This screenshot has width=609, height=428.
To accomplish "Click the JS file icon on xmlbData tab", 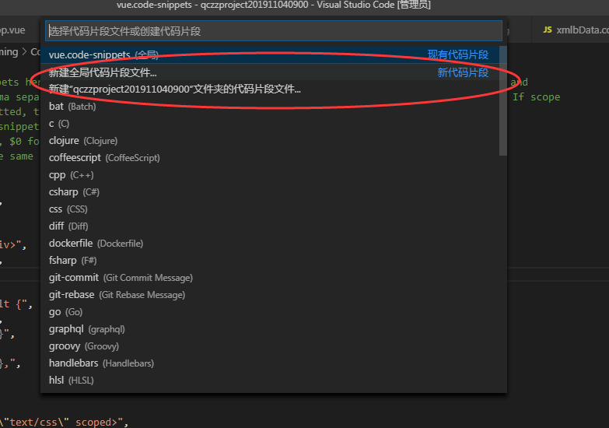I will [548, 30].
